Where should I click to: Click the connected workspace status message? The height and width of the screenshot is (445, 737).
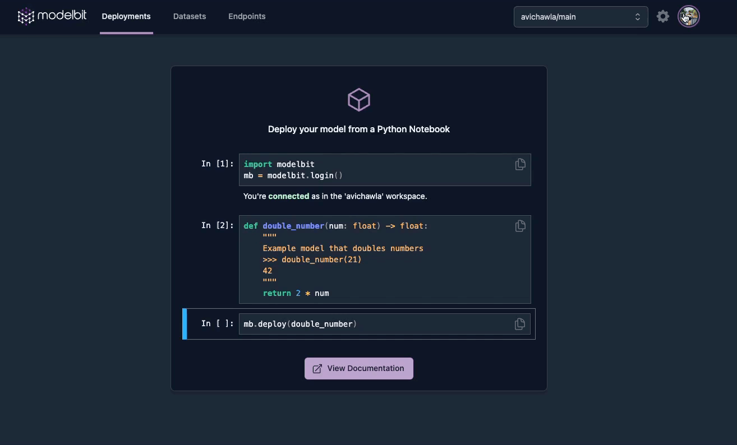click(335, 196)
